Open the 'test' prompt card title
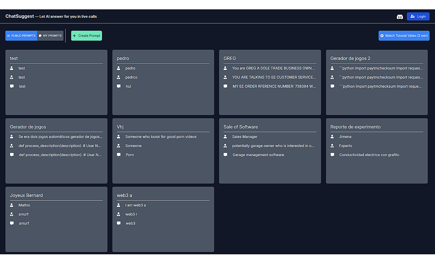This screenshot has height=264, width=435. point(14,58)
